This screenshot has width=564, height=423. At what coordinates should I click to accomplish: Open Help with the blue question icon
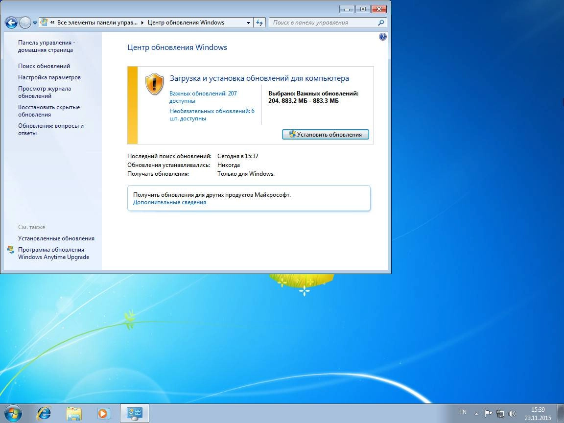coord(383,37)
